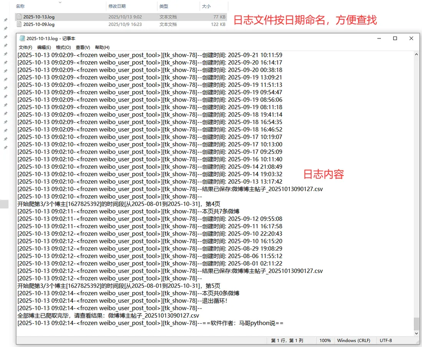Screen dimensions: 422x347
Task: Sort files by 大小 column header
Action: (x=206, y=6)
